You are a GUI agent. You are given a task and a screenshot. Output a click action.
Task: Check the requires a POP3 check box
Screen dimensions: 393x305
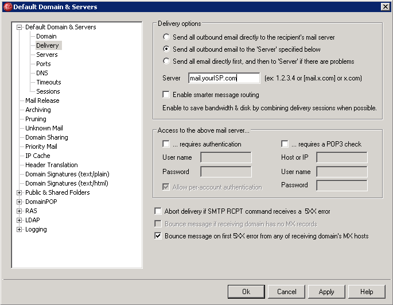click(x=285, y=144)
